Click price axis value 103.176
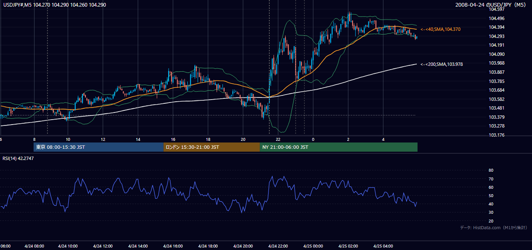The image size is (532, 250). 497,135
